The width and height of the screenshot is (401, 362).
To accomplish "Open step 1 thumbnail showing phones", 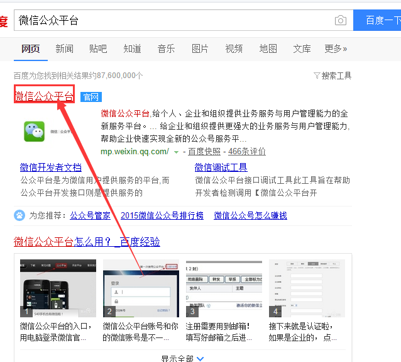I will 58,288.
